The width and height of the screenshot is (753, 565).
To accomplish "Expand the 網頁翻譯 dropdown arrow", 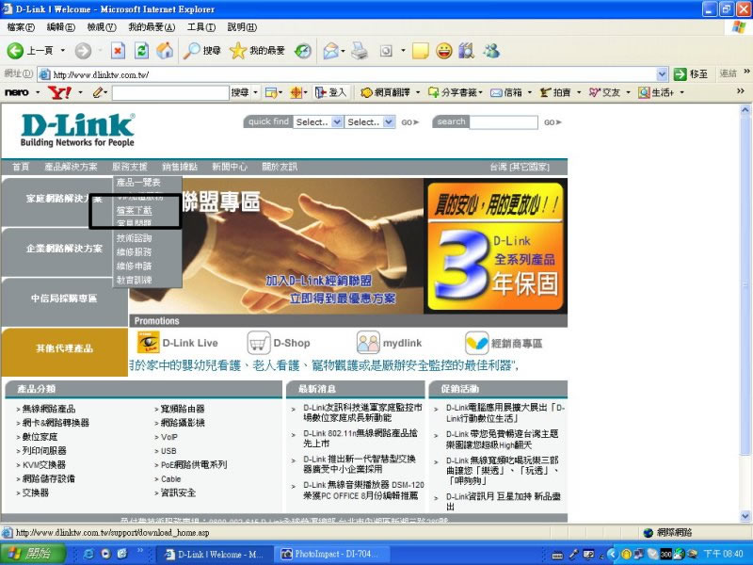I will click(x=418, y=92).
